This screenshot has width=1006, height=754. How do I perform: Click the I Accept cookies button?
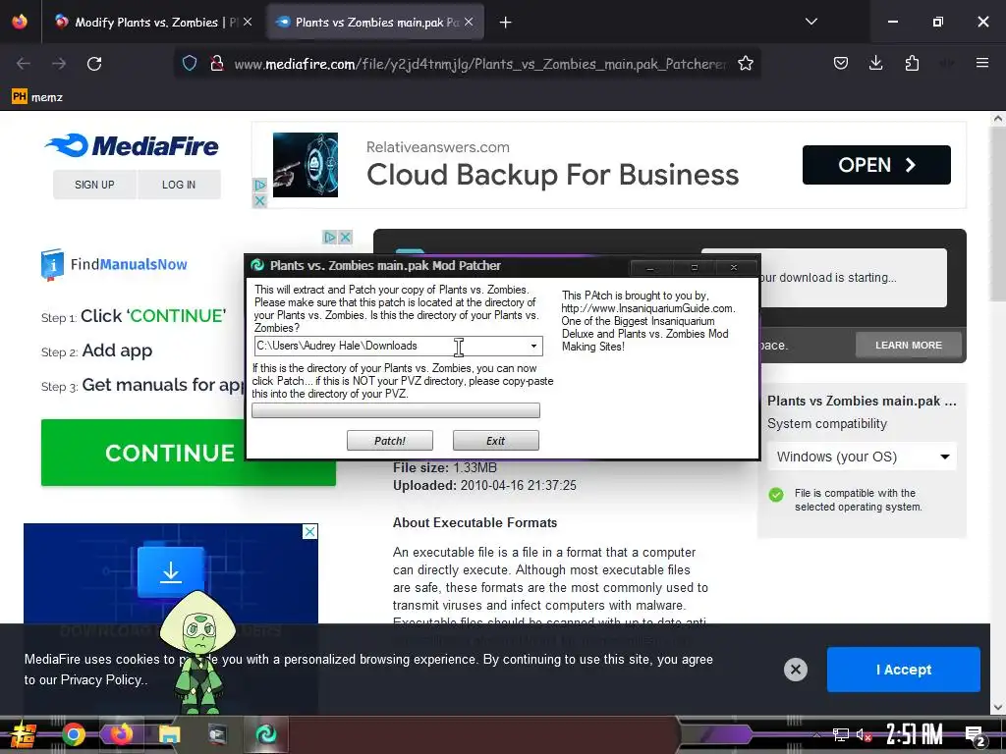tap(904, 670)
